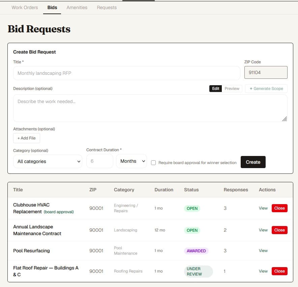Viewport: 298px width, 287px height.
Task: Click the Pool Resurfacing title
Action: 31,251
